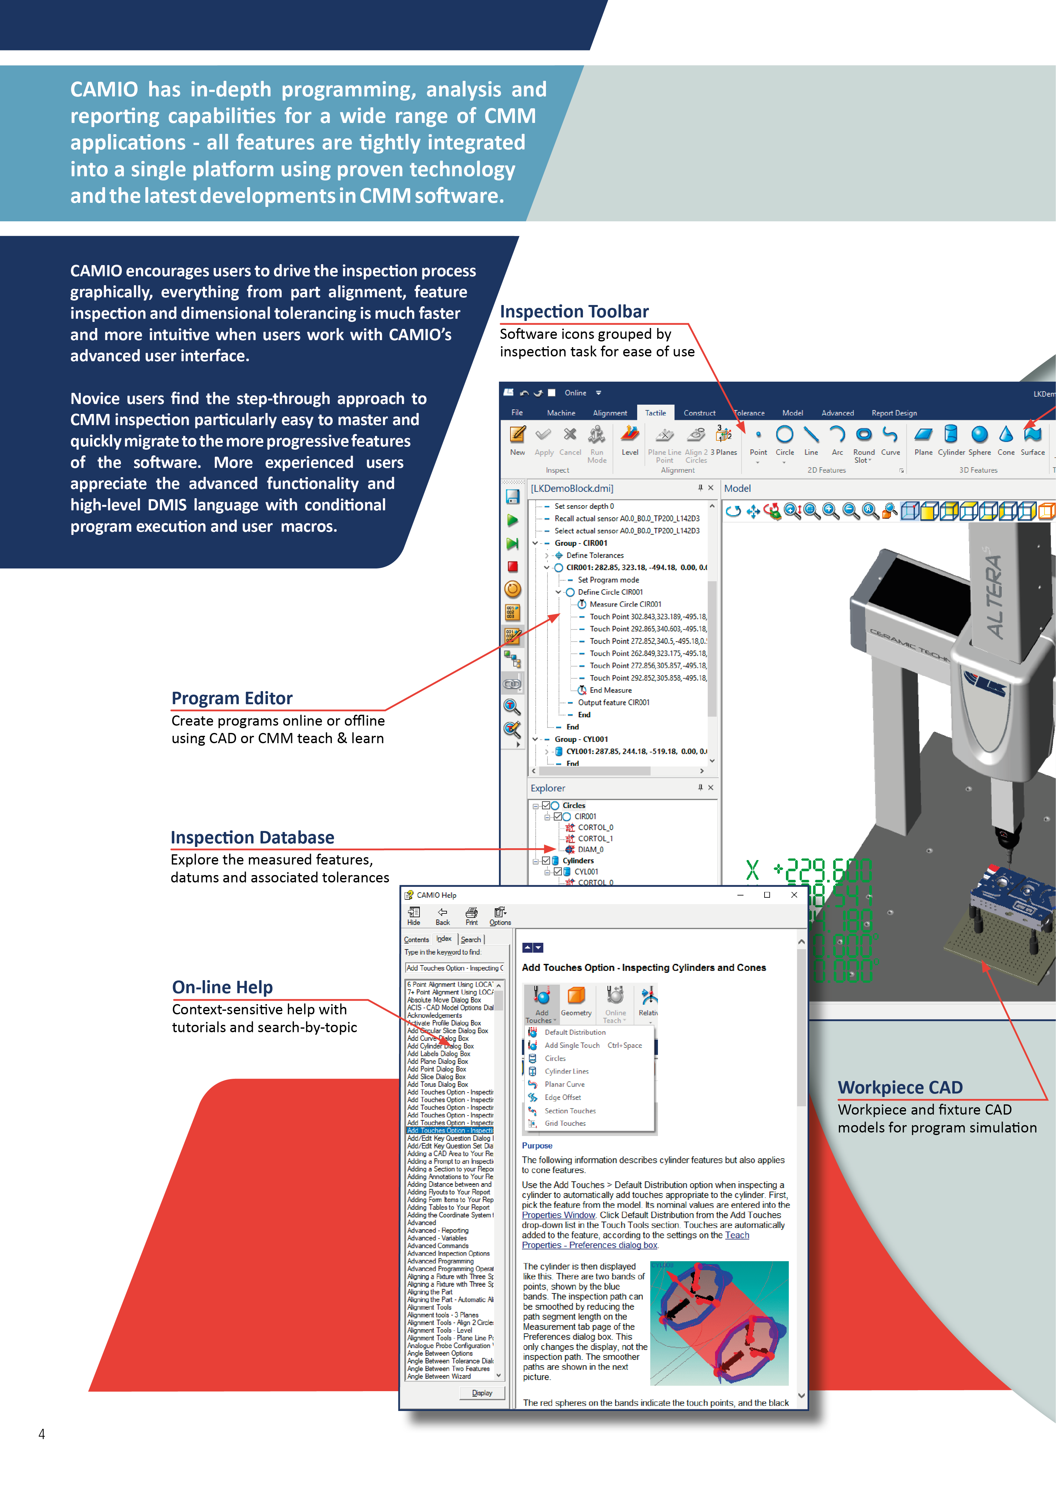1056x1494 pixels.
Task: Collapse the Group - CYL001 node
Action: [535, 739]
